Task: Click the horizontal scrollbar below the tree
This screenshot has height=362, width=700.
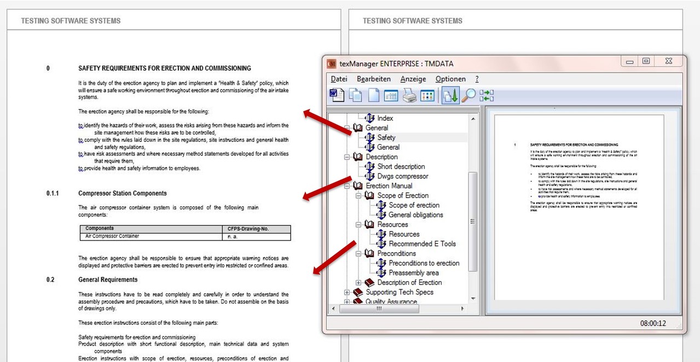Action: pos(379,308)
